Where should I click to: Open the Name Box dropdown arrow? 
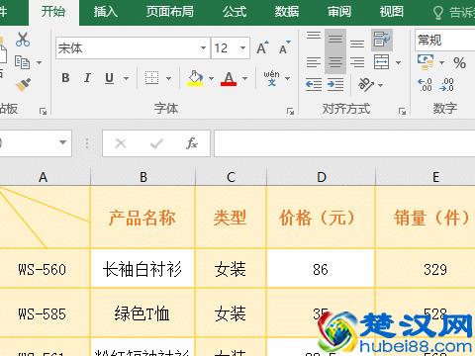tap(62, 142)
